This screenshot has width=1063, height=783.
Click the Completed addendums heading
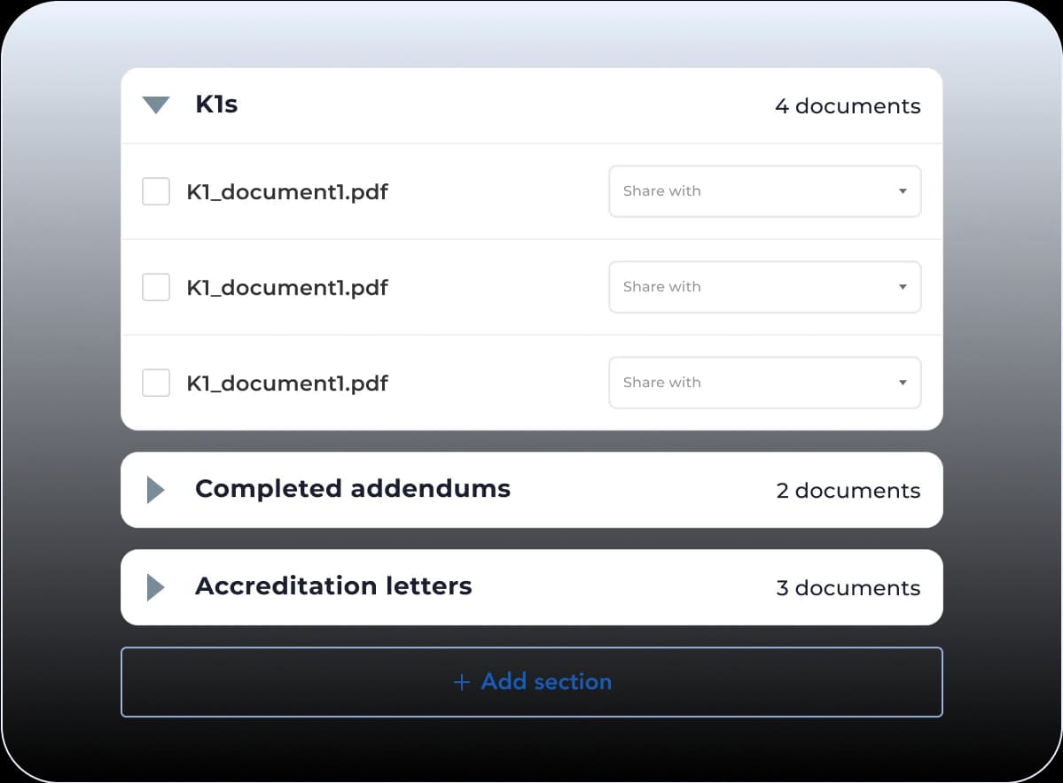[353, 489]
